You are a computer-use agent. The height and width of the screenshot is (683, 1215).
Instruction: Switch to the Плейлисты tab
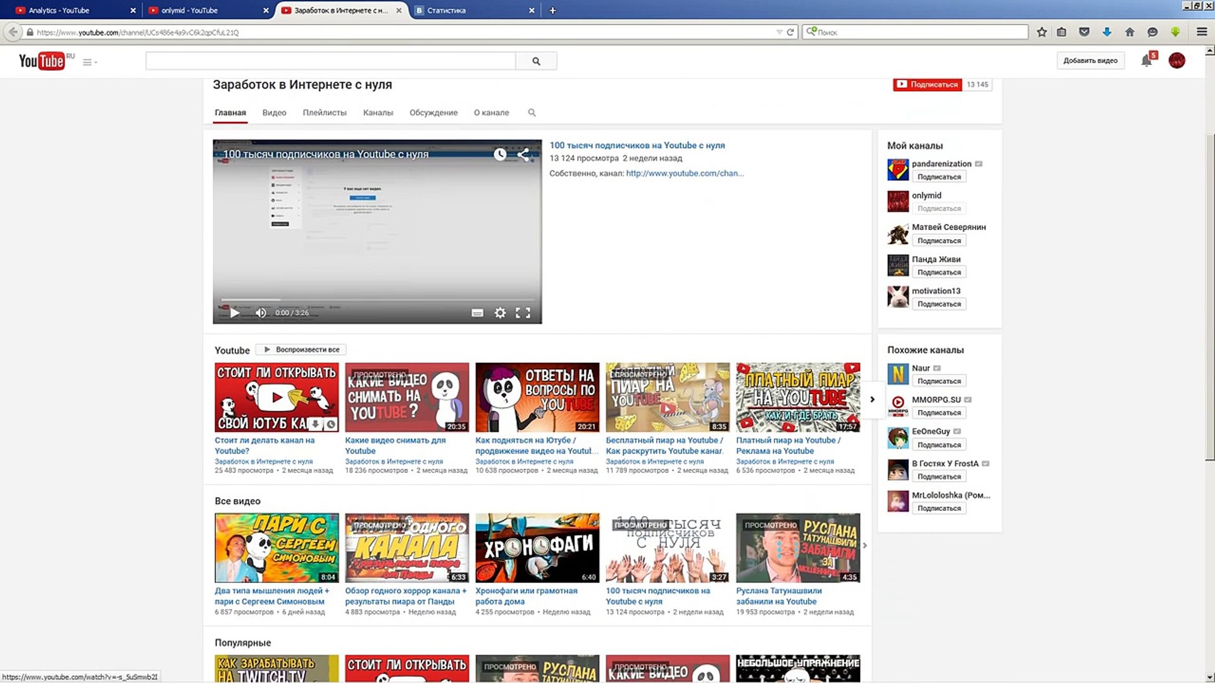pyautogui.click(x=324, y=113)
